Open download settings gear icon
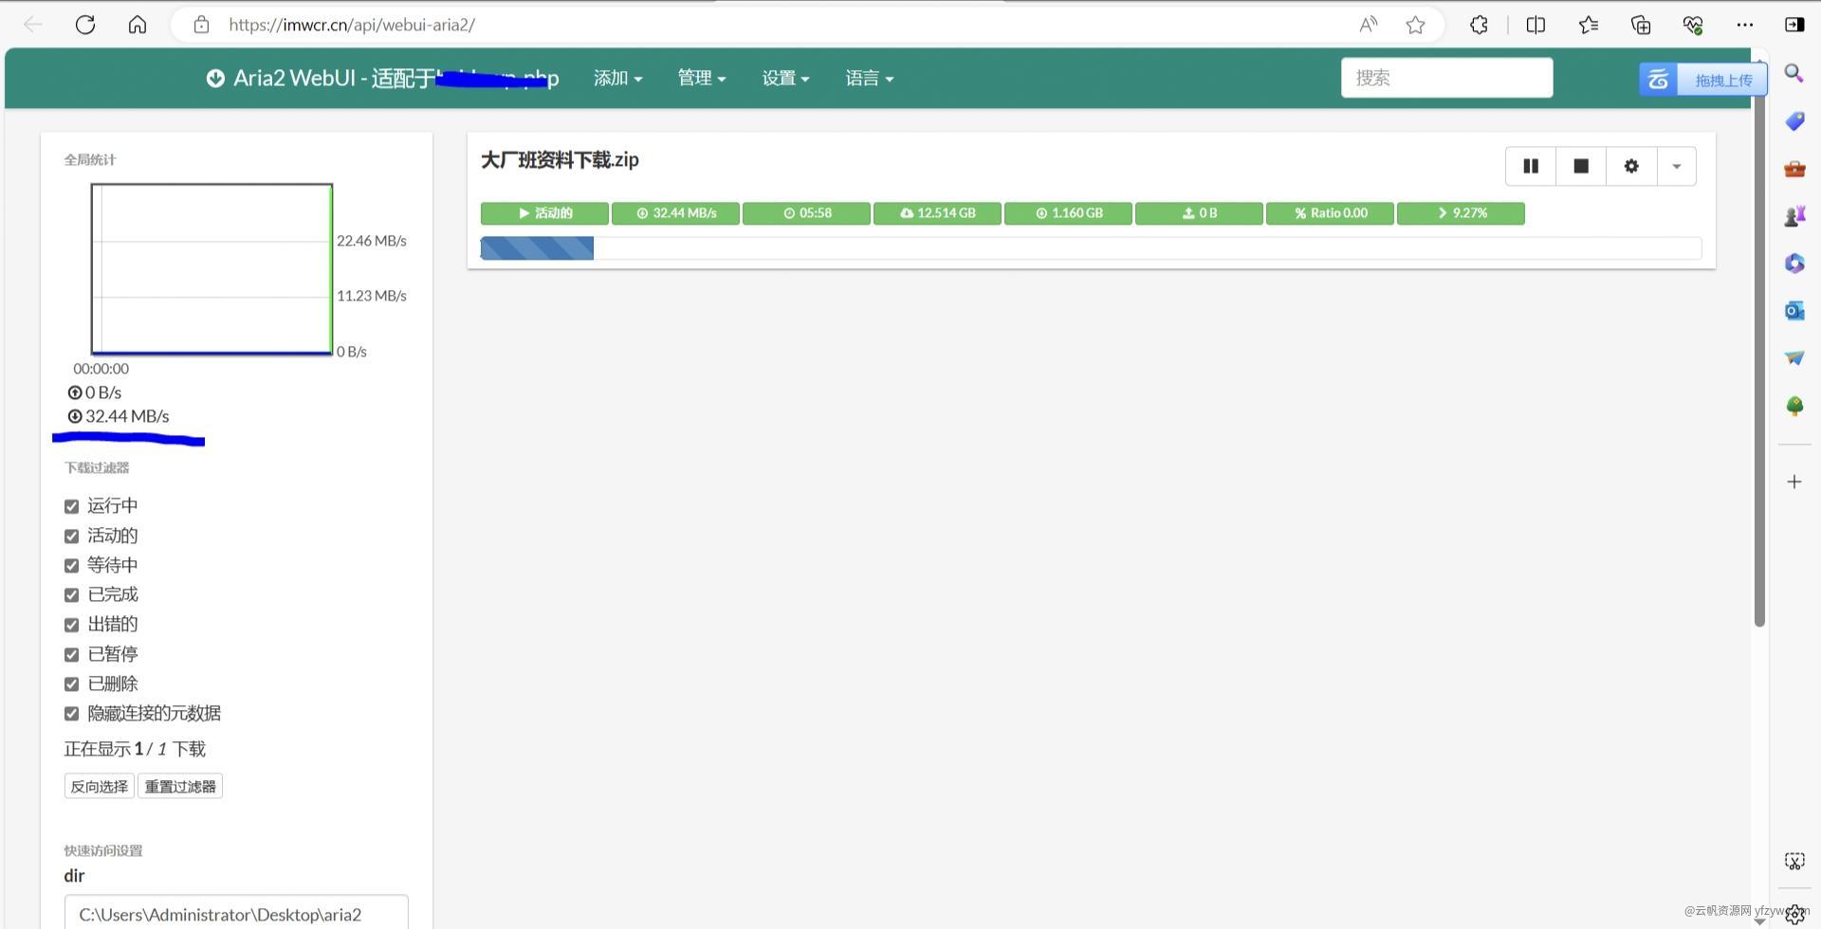1821x929 pixels. [1631, 166]
